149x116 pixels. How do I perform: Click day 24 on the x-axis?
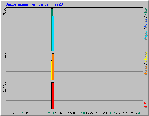[109, 113]
